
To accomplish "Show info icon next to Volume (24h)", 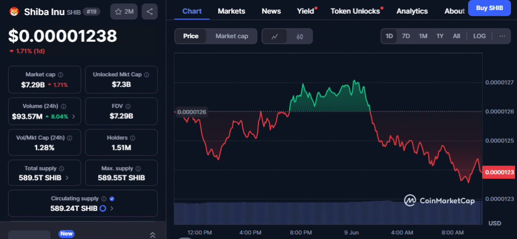I will [63, 107].
